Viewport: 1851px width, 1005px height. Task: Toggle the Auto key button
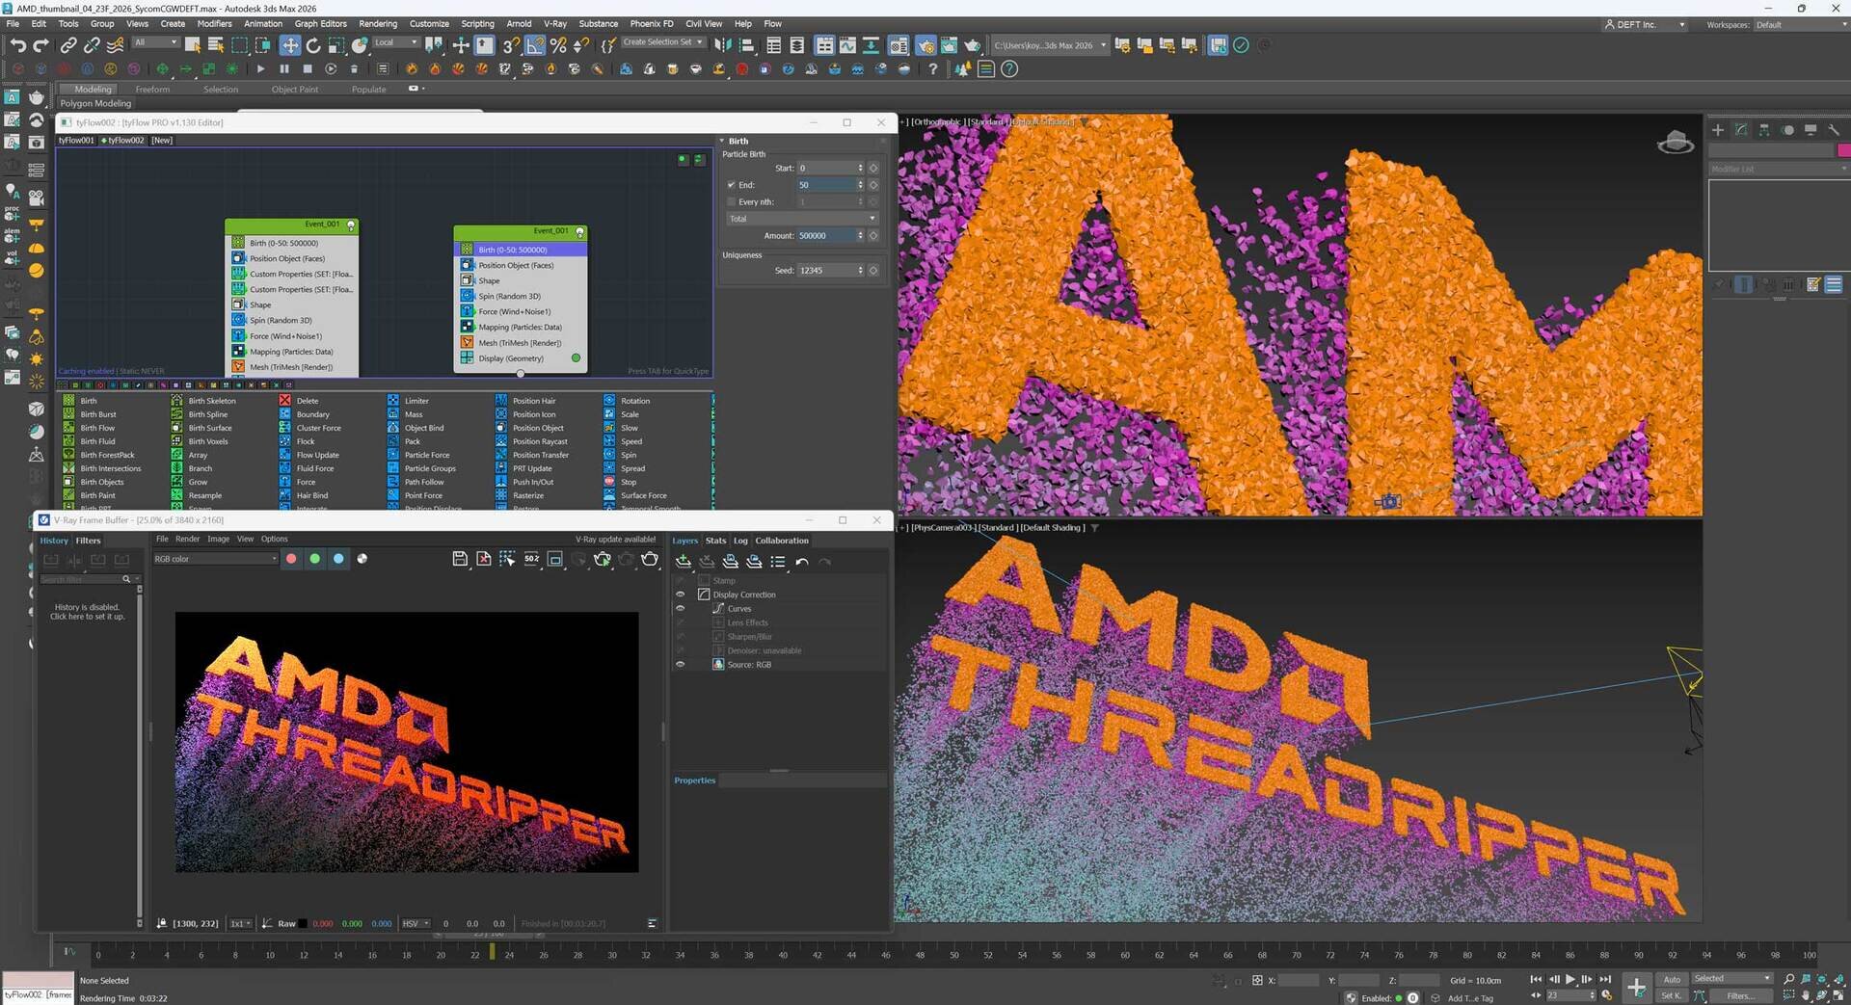pos(1671,979)
